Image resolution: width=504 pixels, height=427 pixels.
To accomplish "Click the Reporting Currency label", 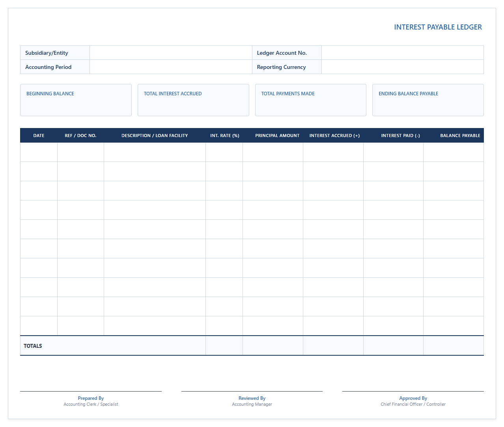I will [x=281, y=67].
